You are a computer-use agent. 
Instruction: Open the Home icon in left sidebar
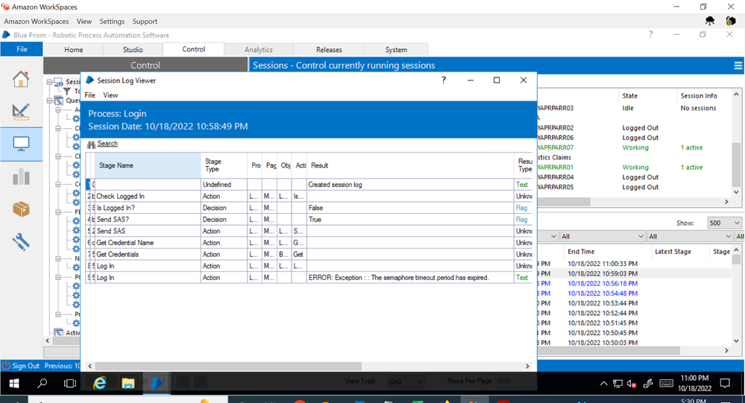coord(21,79)
